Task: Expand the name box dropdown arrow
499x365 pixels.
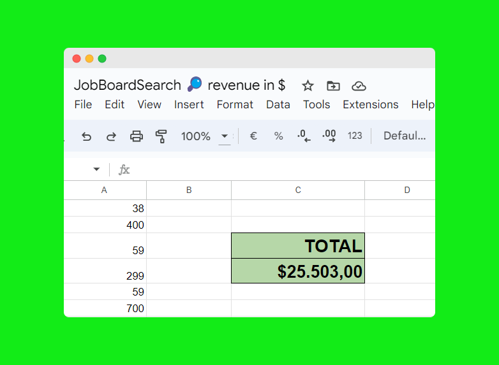Action: coord(96,169)
